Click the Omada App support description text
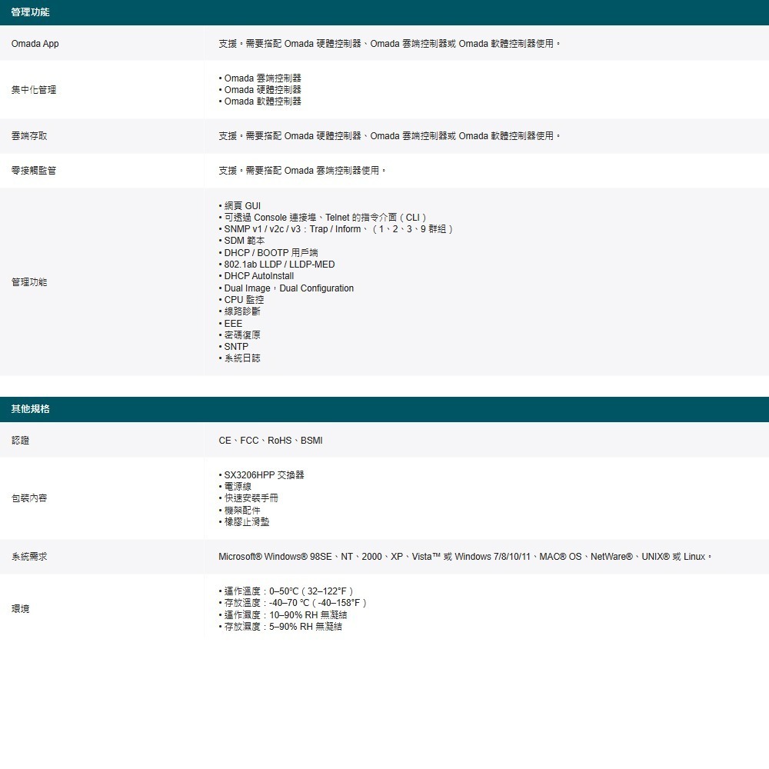This screenshot has width=769, height=769. click(389, 44)
